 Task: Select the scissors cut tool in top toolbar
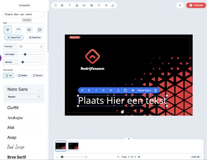pos(62,5)
